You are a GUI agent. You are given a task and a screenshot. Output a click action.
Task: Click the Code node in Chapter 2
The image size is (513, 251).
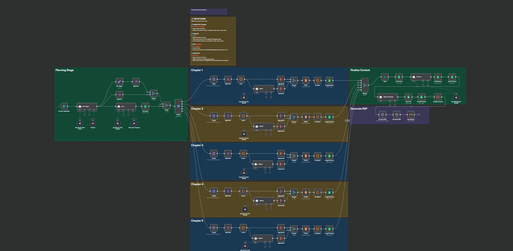click(243, 116)
